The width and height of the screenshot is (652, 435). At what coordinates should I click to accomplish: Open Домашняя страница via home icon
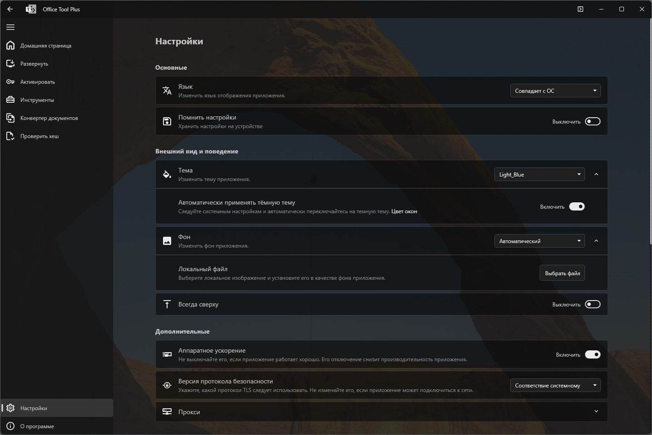pyautogui.click(x=10, y=45)
